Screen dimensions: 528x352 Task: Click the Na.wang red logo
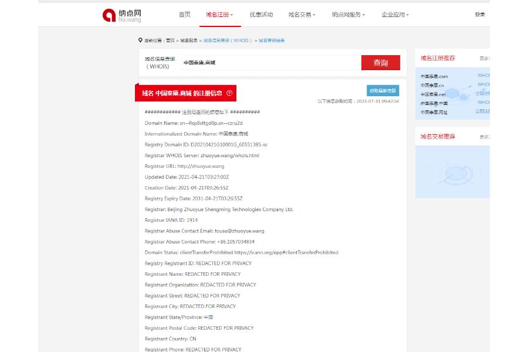click(x=121, y=15)
